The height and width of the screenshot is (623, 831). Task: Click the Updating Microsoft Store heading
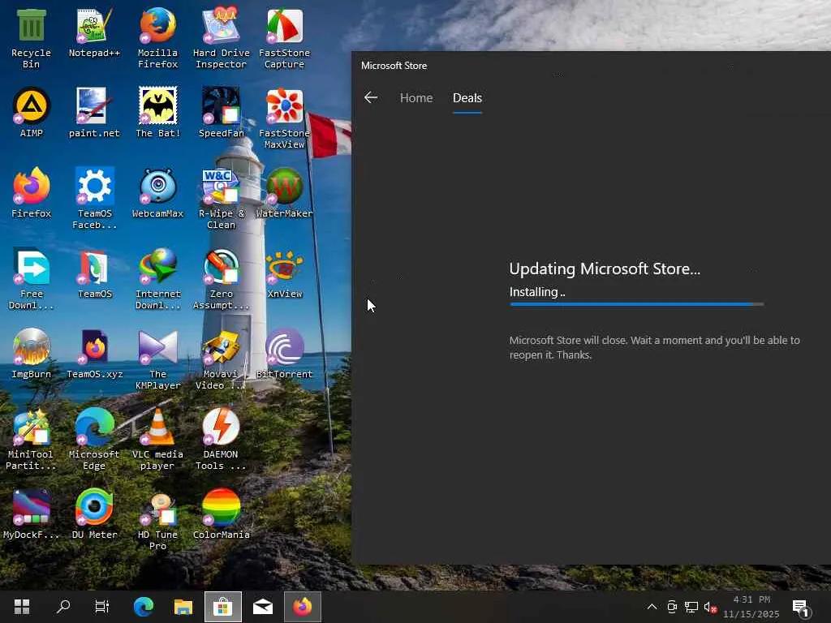coord(605,269)
